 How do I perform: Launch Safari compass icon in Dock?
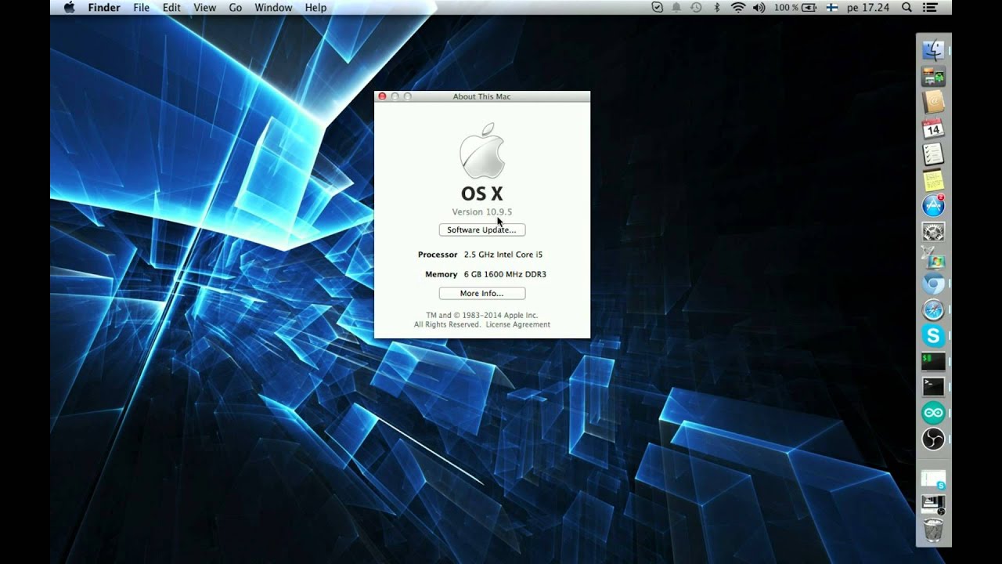(x=933, y=309)
